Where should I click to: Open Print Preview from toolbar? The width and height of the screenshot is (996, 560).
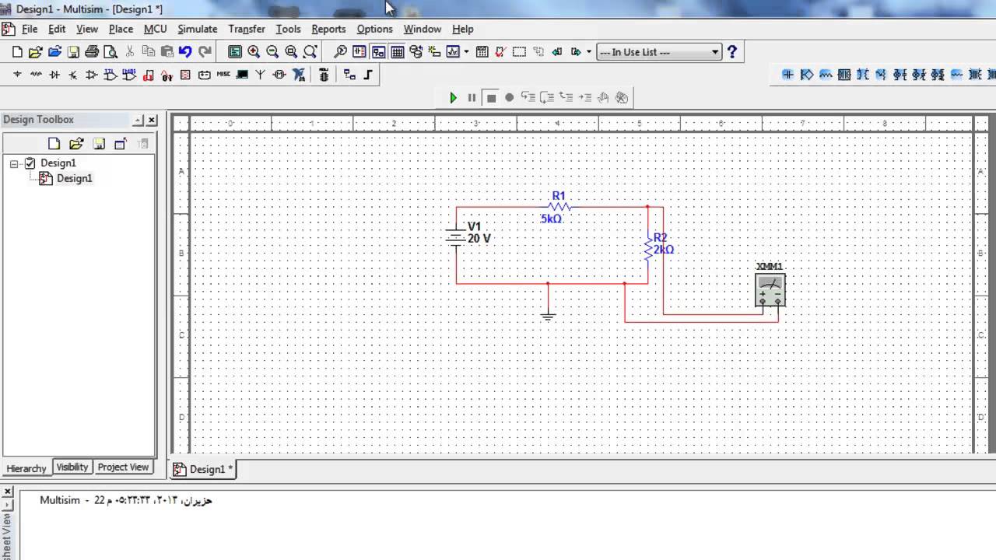tap(110, 52)
